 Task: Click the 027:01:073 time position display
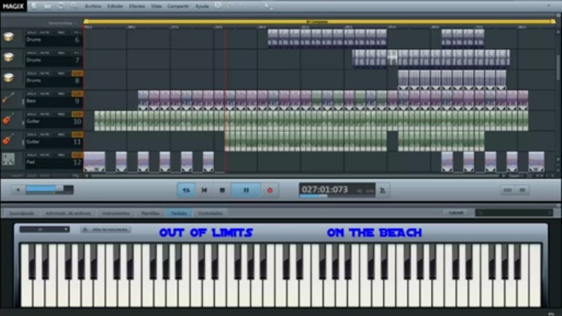[337, 190]
